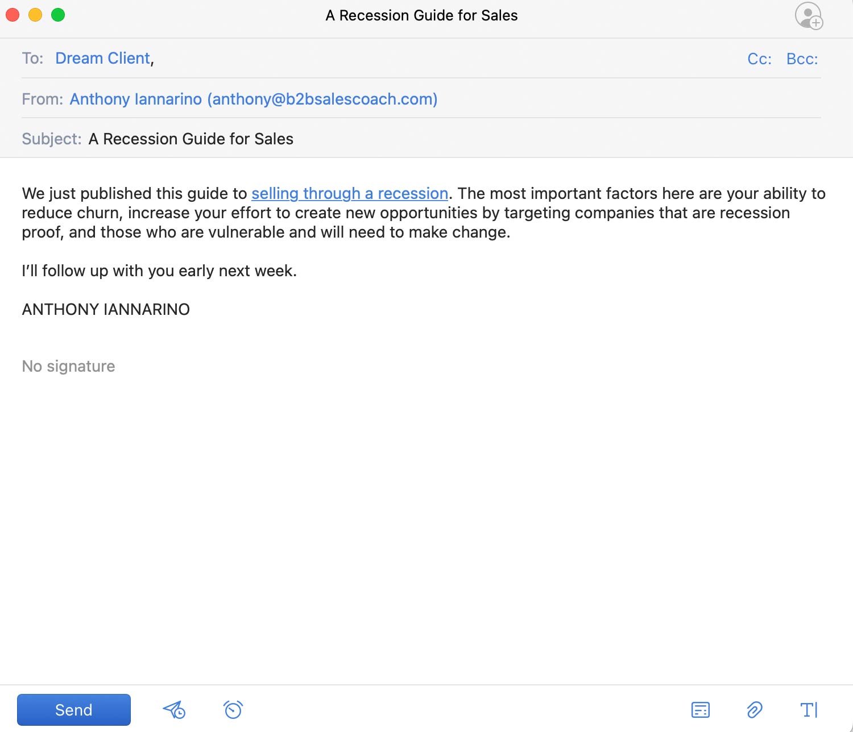Select the Dream Client recipient

102,58
